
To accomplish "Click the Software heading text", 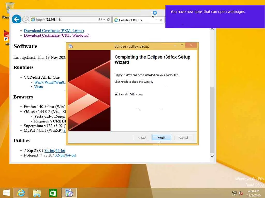I will click(25, 46).
